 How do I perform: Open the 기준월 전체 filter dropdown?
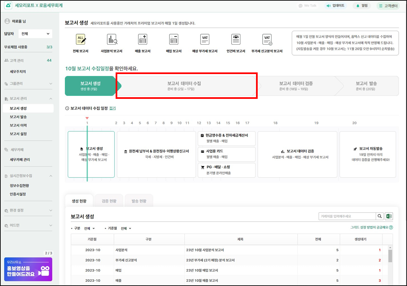126,228
